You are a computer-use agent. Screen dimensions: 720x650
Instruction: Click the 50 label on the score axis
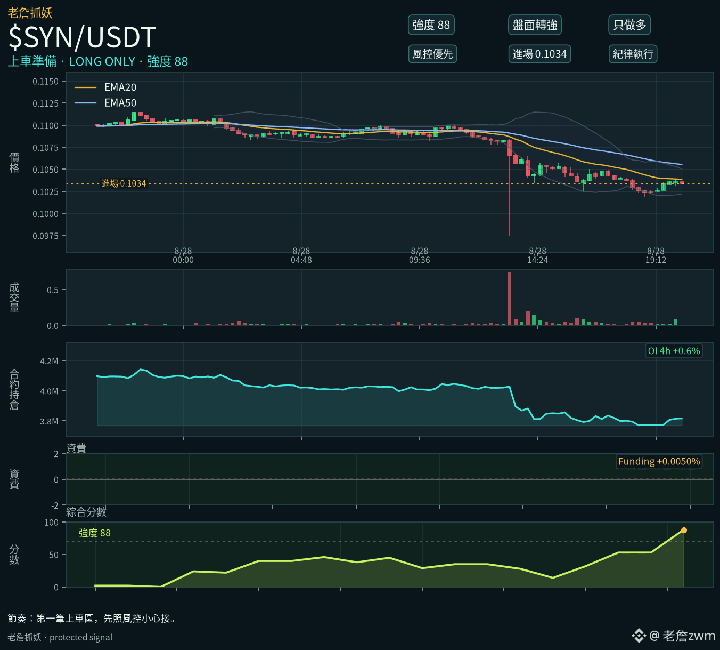[x=54, y=555]
